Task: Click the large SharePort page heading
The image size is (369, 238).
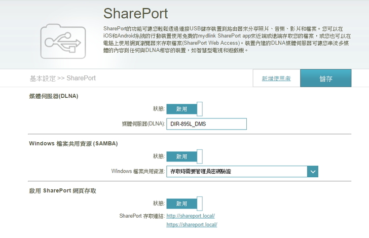Action: click(135, 13)
